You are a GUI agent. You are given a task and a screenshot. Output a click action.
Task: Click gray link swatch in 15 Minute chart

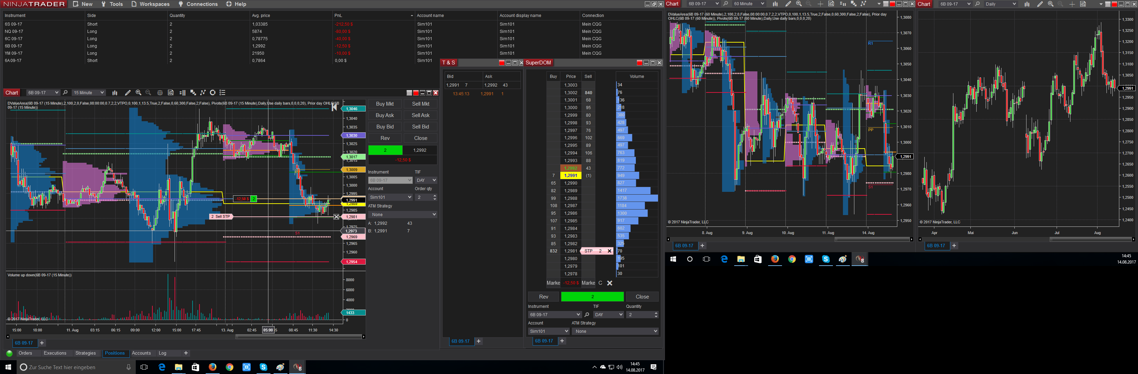click(410, 93)
